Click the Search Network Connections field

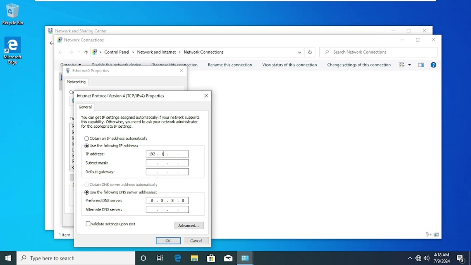378,52
